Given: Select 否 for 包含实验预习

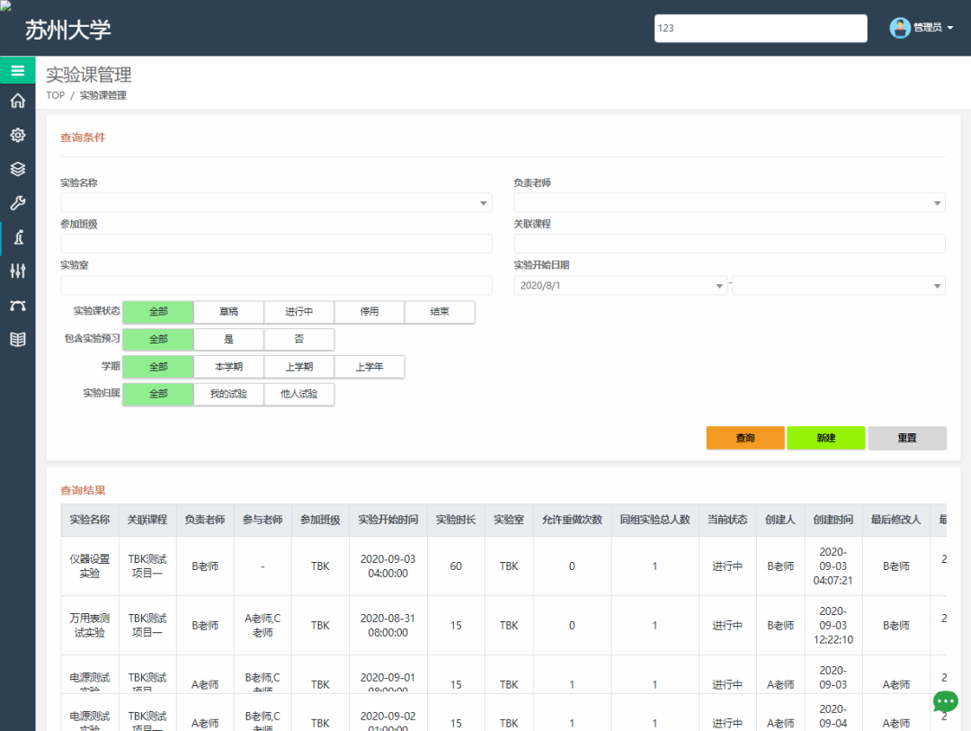Looking at the screenshot, I should (x=299, y=339).
